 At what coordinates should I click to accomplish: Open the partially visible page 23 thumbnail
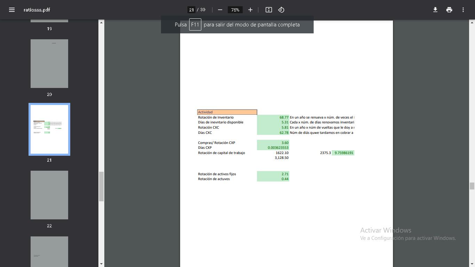(x=49, y=252)
